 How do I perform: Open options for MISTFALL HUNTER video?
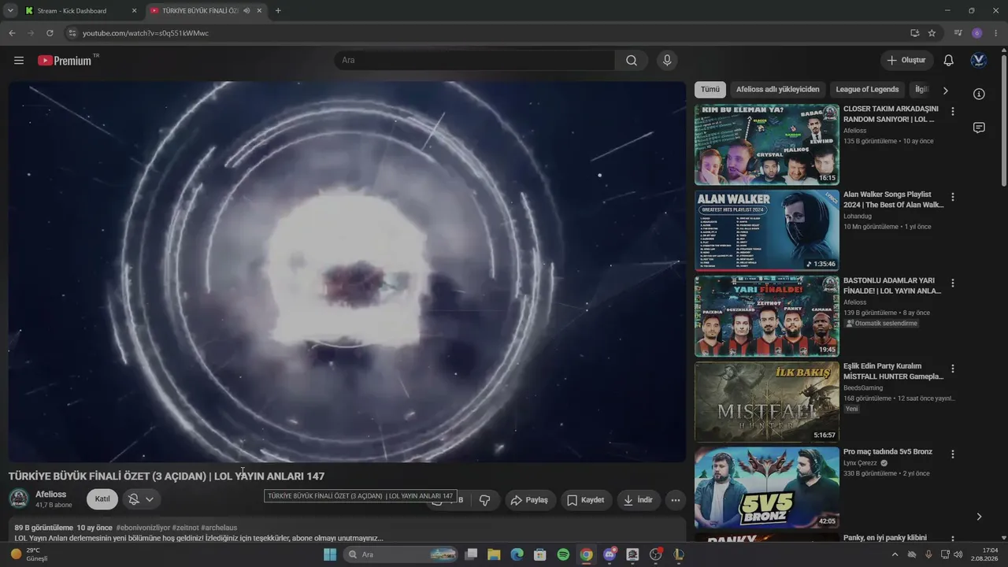953,369
